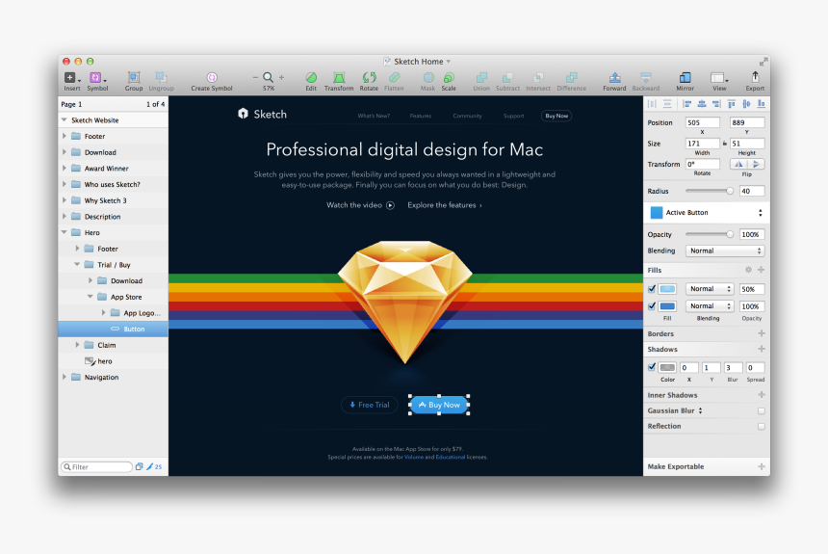Select the Claim folder layer
This screenshot has height=554, width=828.
pyautogui.click(x=113, y=345)
